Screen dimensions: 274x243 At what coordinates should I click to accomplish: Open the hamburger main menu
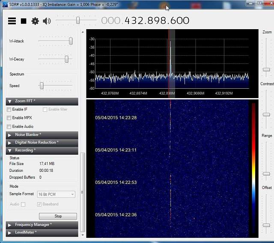click(x=12, y=21)
